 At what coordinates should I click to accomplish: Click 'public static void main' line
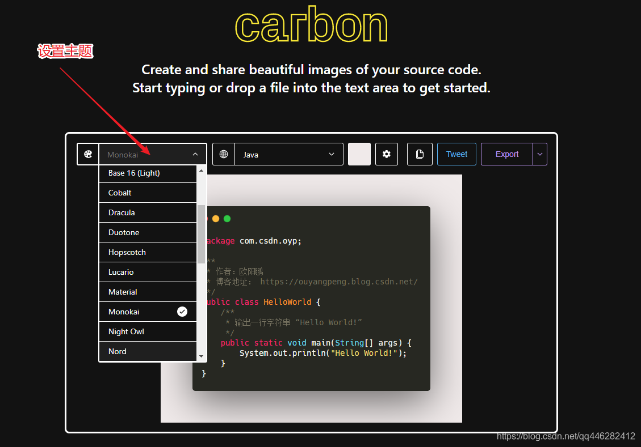pos(316,343)
